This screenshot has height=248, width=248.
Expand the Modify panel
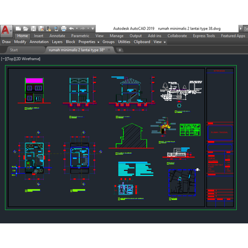[20, 42]
